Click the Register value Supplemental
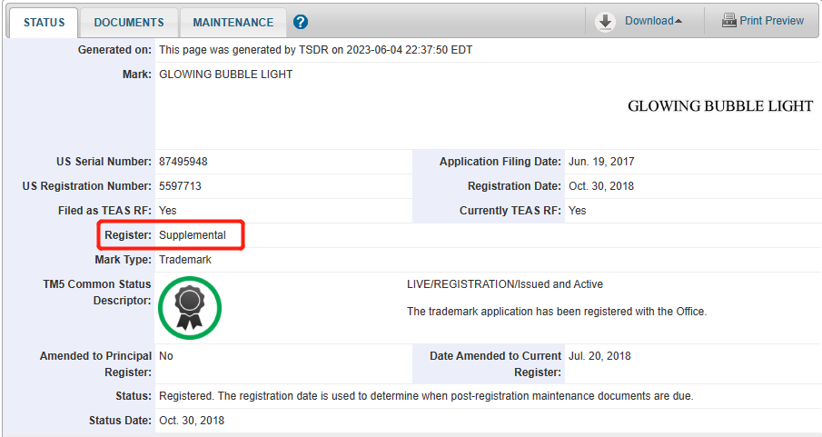Viewport: 822px width, 437px height. pos(193,235)
